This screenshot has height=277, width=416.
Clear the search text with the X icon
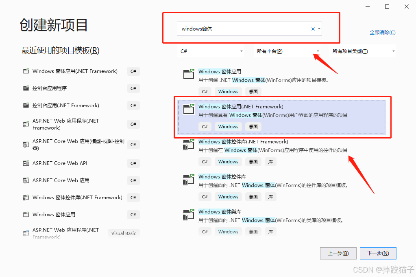click(x=313, y=29)
